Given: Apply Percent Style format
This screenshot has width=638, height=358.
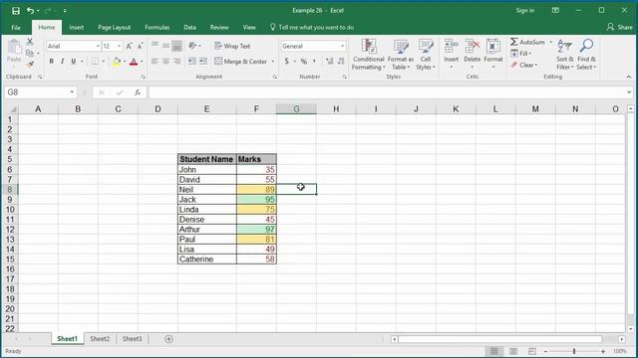Looking at the screenshot, I should click(x=304, y=62).
